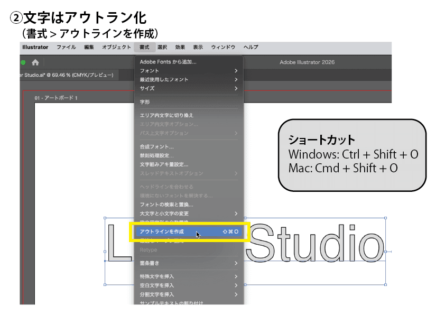Expand the 空白文字を挿入 submenu
445x315 pixels.
189,285
